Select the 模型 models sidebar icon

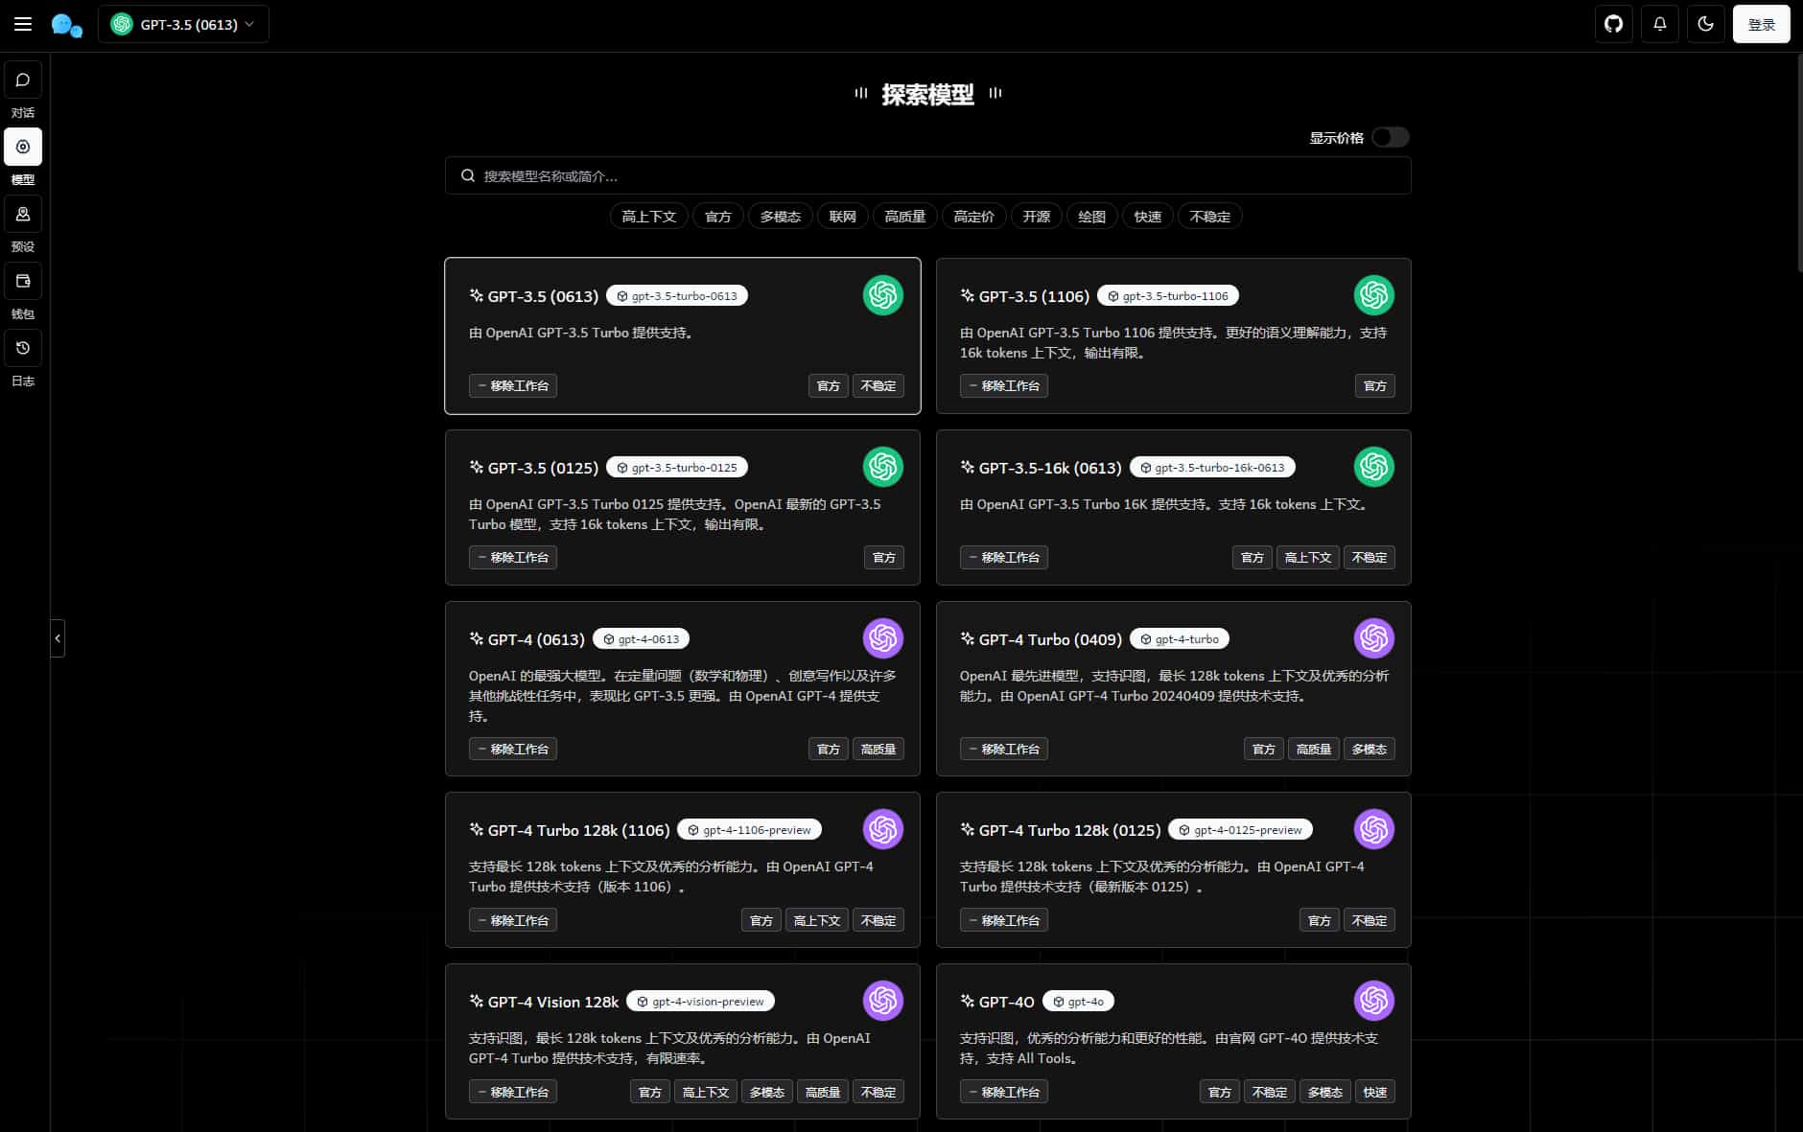coord(22,147)
